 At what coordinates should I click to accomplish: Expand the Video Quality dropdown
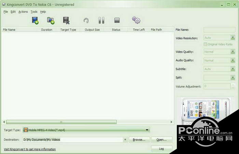(233, 52)
